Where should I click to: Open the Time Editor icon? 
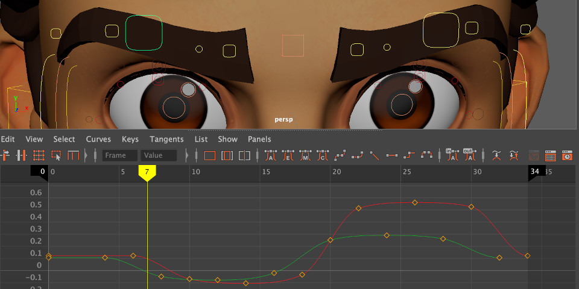point(567,155)
